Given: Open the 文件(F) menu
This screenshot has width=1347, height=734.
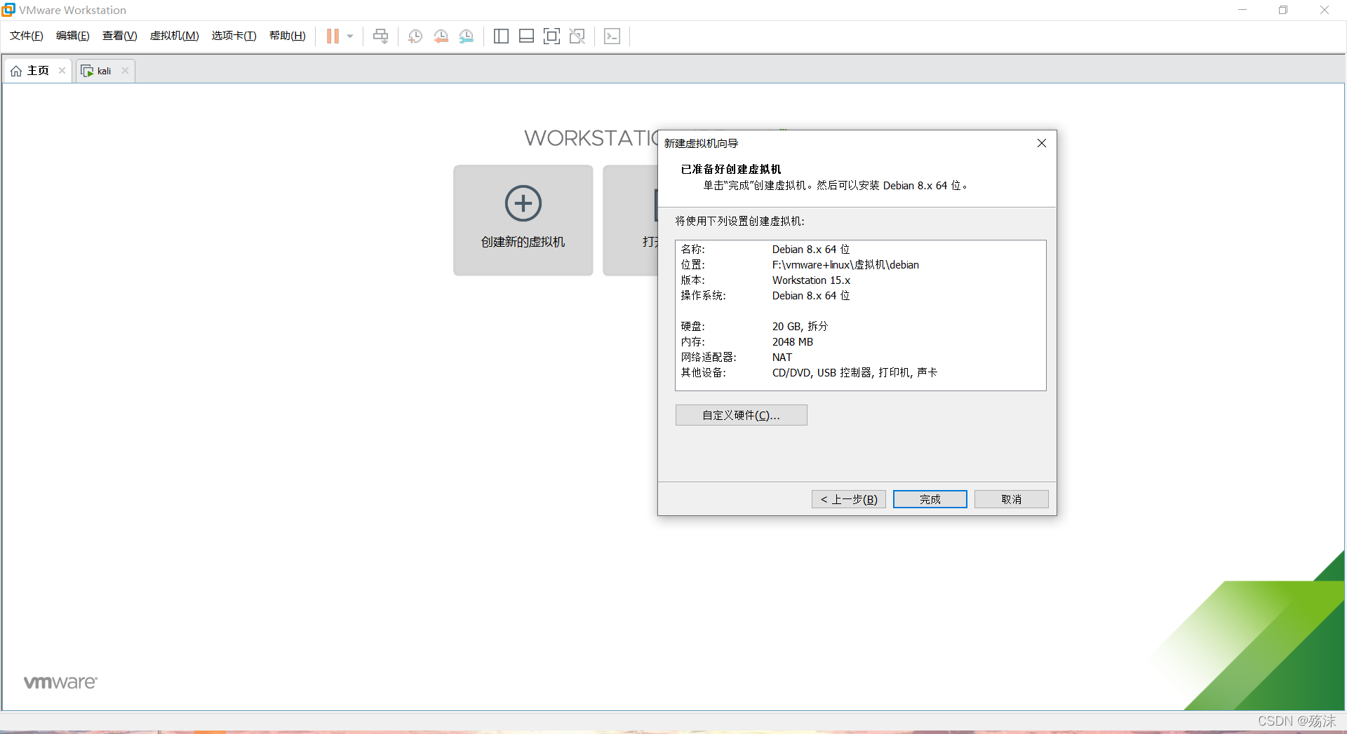Looking at the screenshot, I should (x=27, y=36).
